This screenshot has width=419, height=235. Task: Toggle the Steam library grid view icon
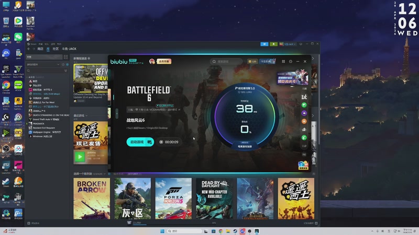66,57
